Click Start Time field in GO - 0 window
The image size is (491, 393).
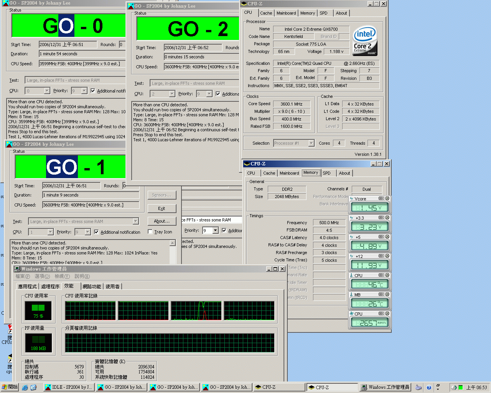pos(68,45)
